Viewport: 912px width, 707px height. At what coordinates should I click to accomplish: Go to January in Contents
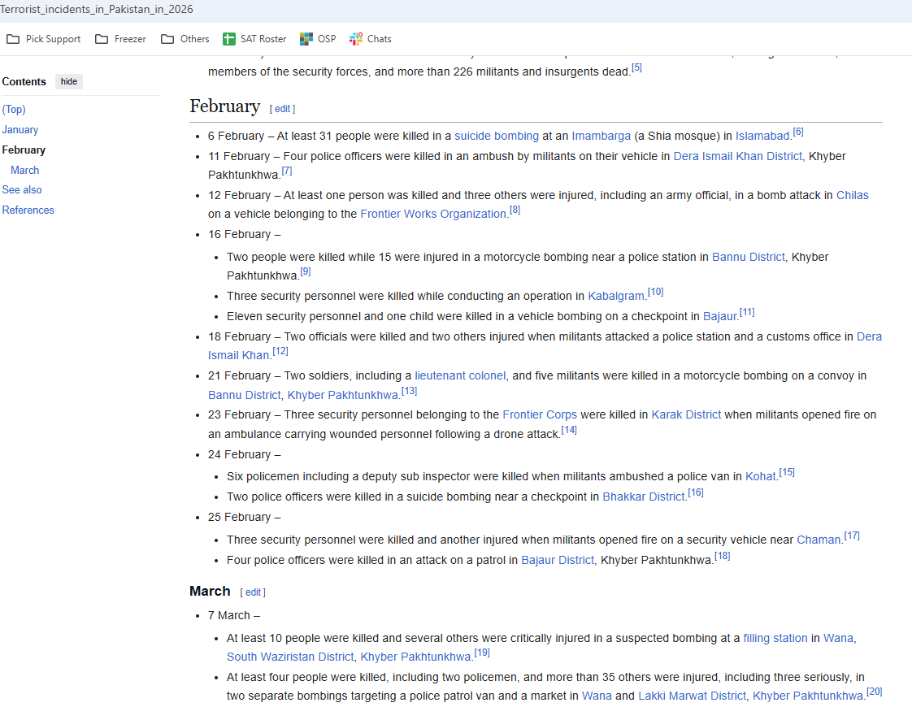click(20, 130)
